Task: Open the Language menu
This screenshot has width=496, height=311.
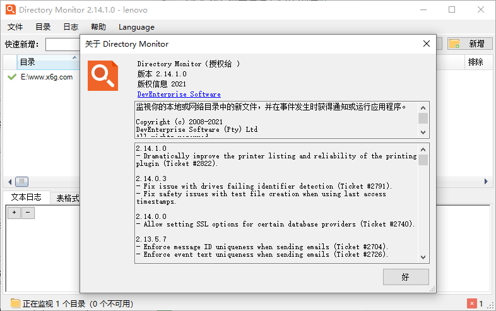Action: point(136,27)
